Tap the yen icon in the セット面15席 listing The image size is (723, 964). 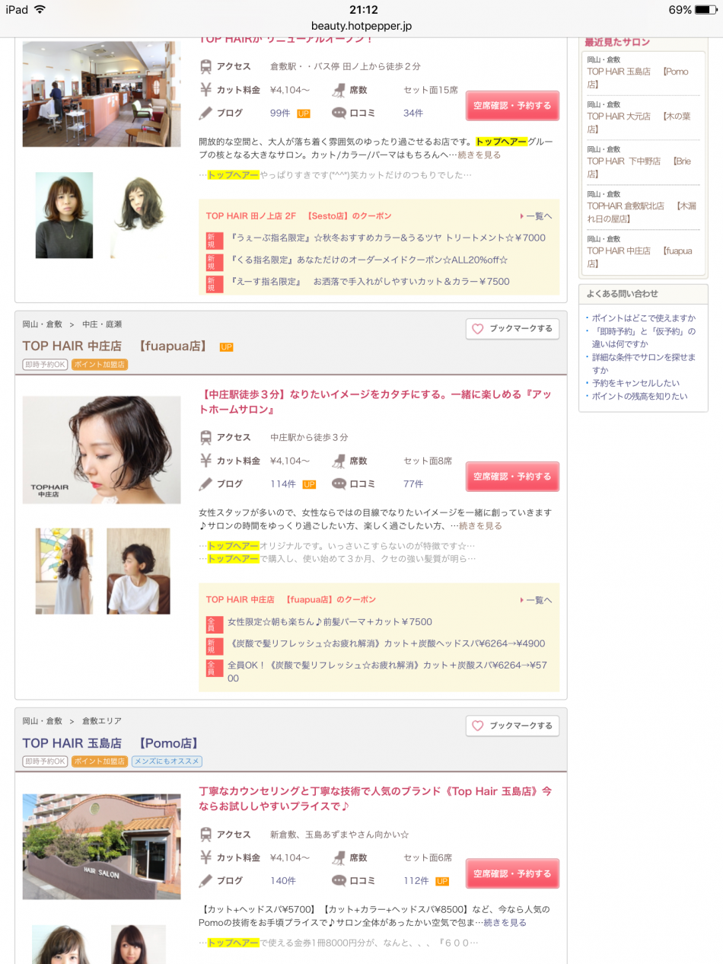click(205, 90)
